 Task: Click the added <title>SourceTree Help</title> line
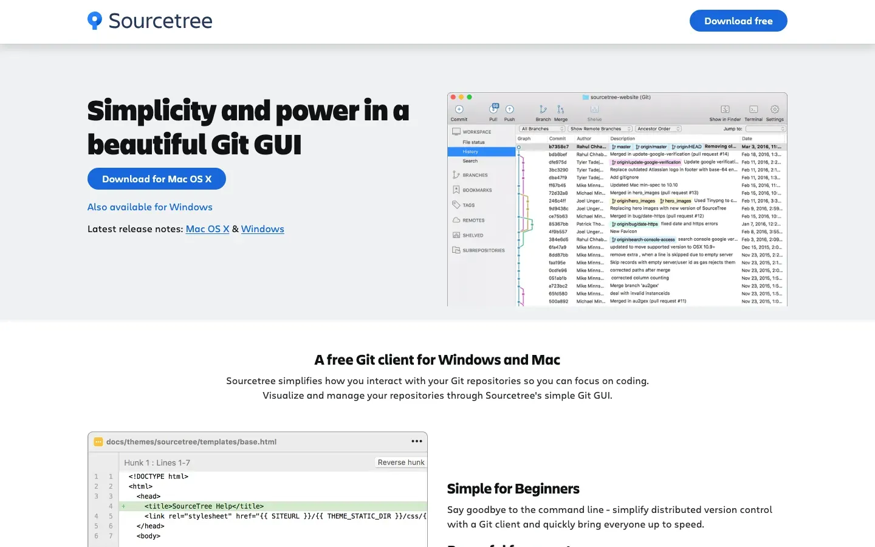coord(273,506)
